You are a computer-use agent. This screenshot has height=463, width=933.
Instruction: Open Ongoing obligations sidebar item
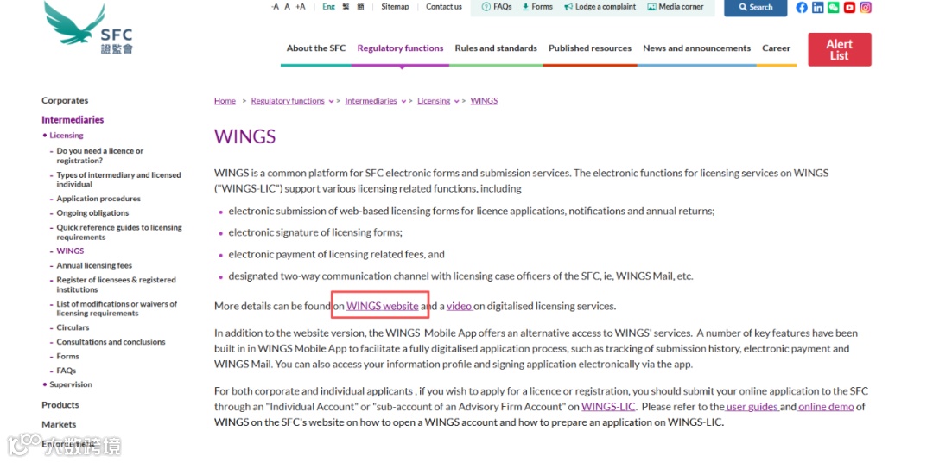coord(92,213)
